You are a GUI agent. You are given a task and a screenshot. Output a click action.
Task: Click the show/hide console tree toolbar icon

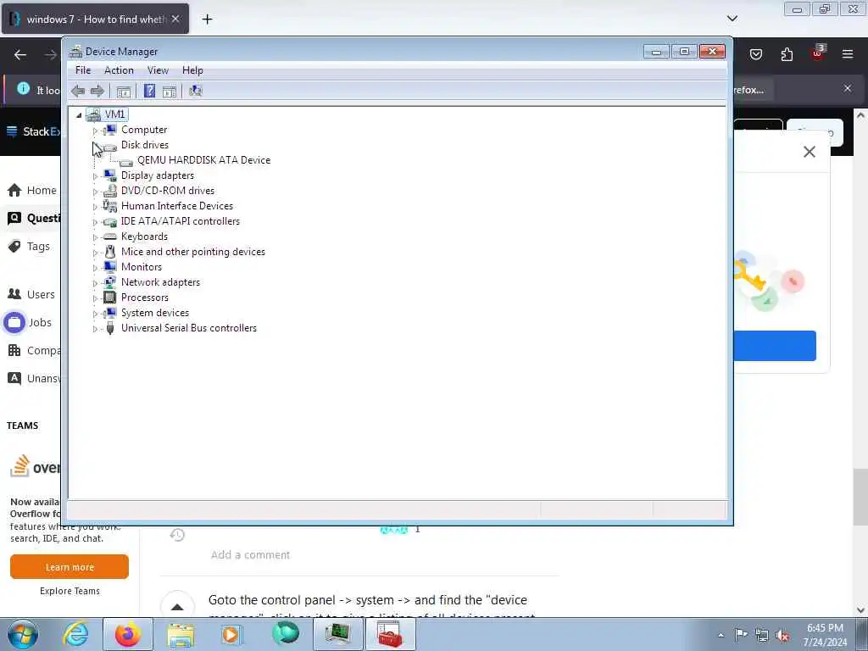coord(124,92)
